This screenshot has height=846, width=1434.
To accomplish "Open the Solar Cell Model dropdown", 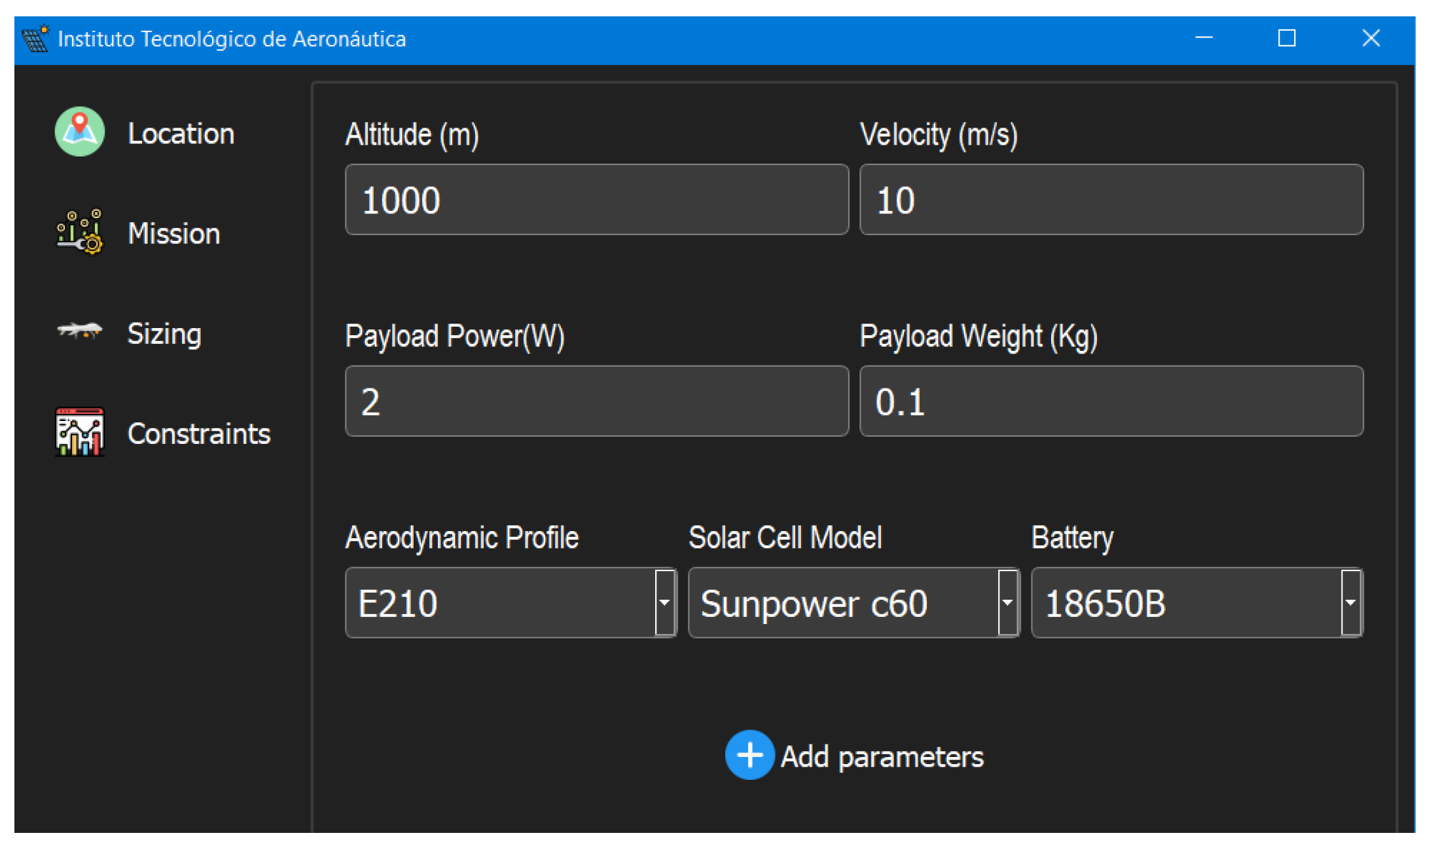I will click(1007, 602).
